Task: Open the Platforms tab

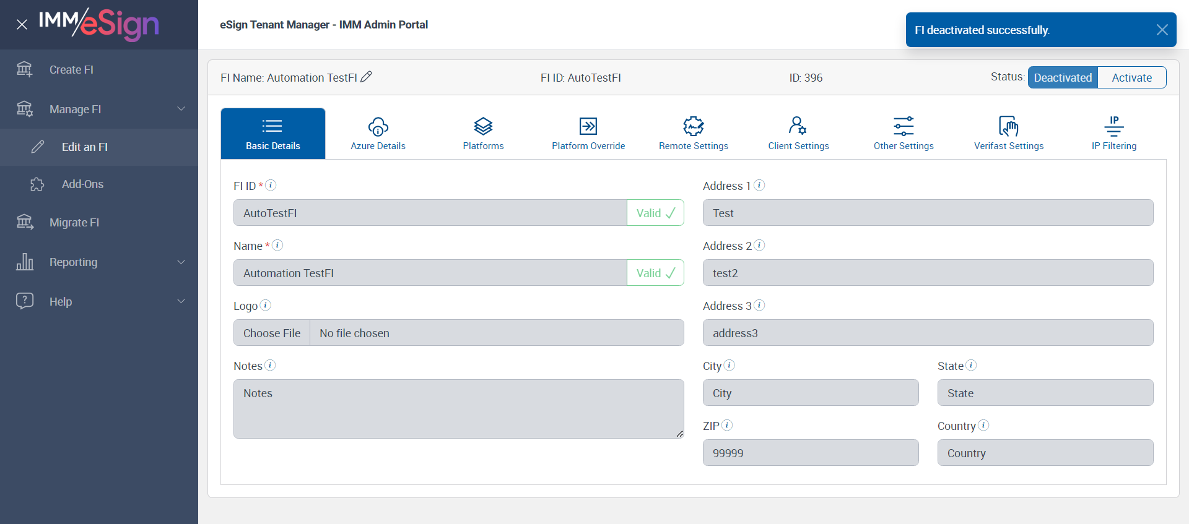Action: (x=483, y=134)
